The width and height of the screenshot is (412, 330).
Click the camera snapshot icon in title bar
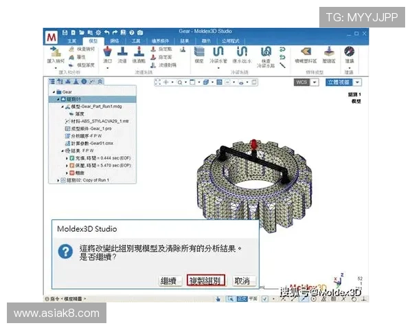tap(140, 32)
